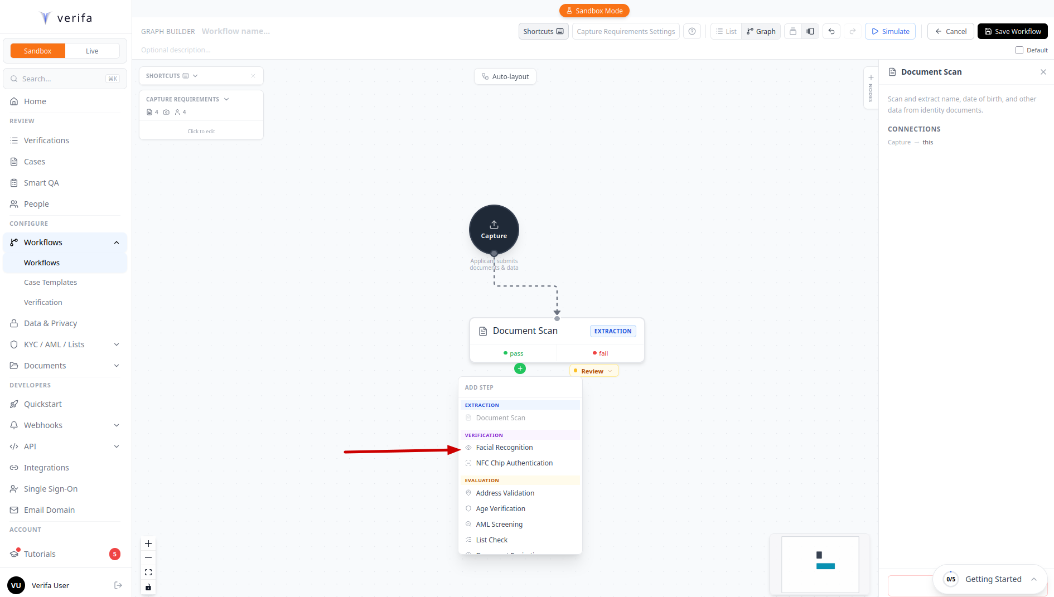Switch environment to Live
The height and width of the screenshot is (597, 1054).
pyautogui.click(x=92, y=50)
